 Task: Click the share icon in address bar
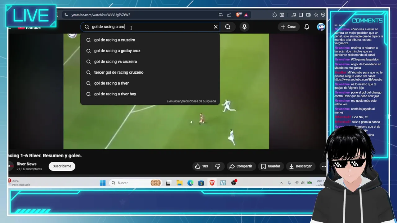click(229, 15)
